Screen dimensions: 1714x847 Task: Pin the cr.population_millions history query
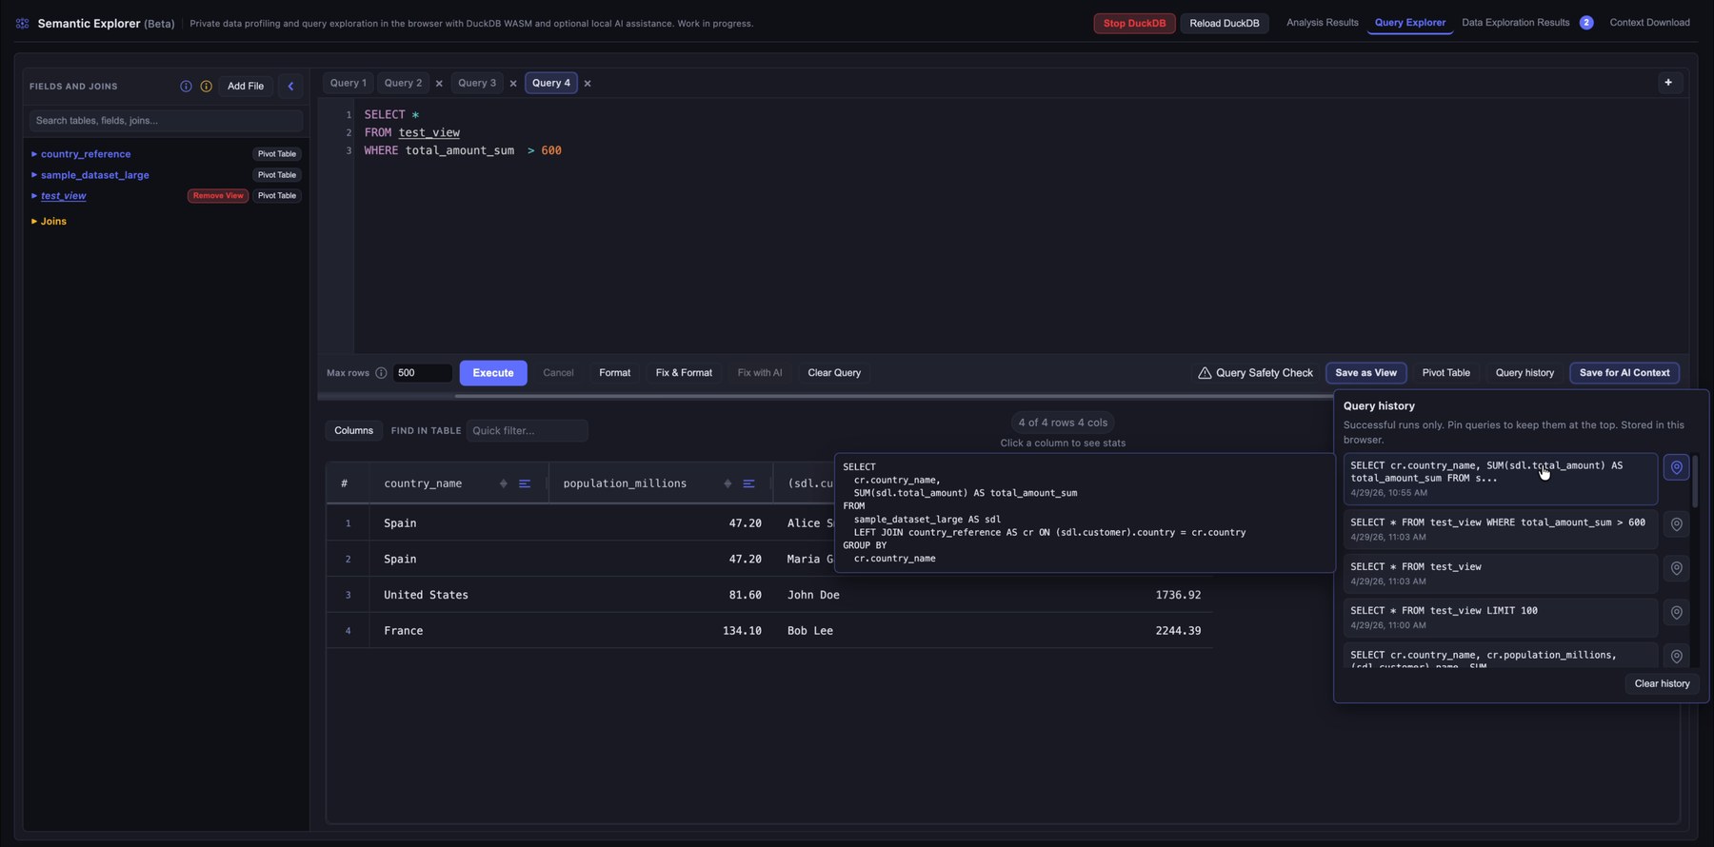point(1676,656)
